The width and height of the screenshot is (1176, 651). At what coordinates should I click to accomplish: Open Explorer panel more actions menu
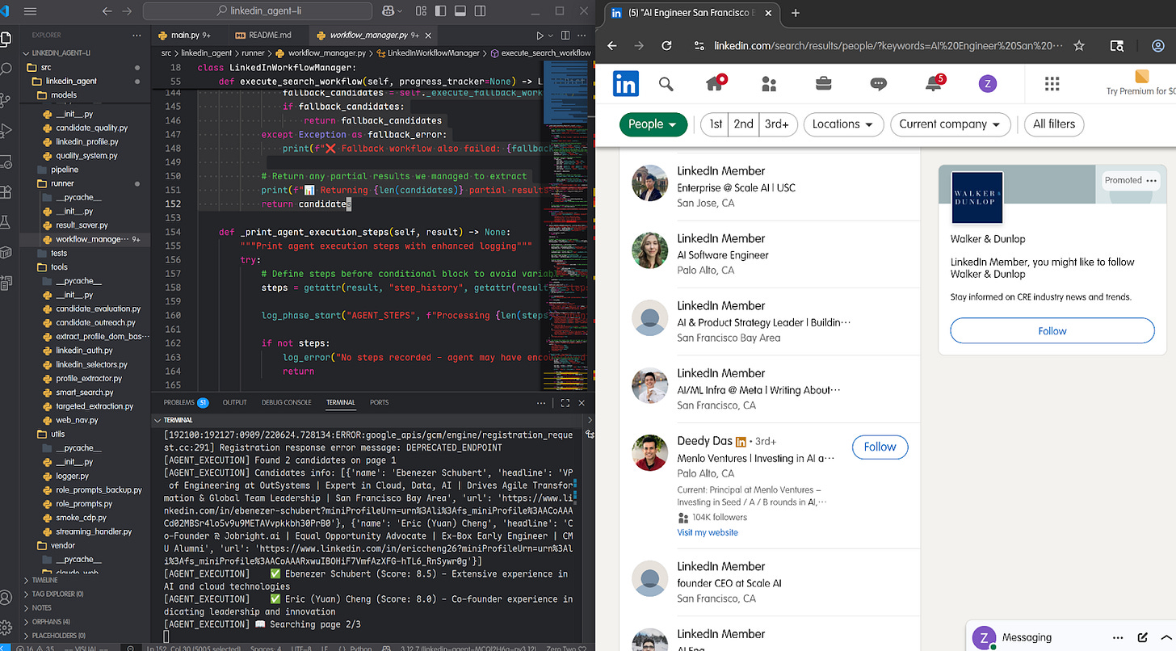pyautogui.click(x=138, y=36)
